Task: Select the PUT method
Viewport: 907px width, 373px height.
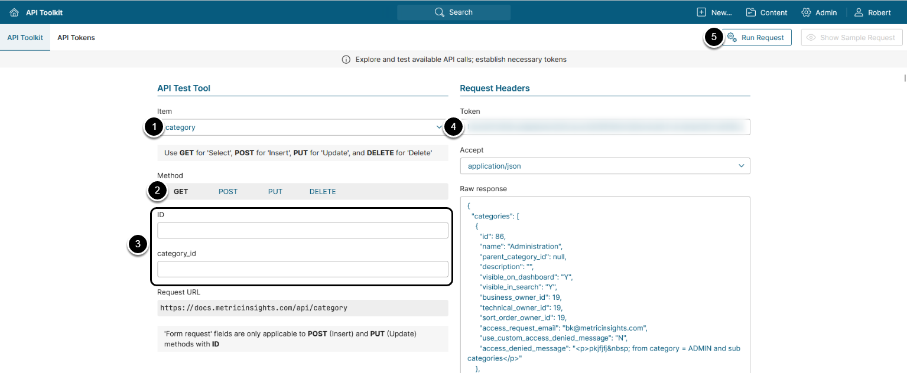Action: click(x=275, y=192)
